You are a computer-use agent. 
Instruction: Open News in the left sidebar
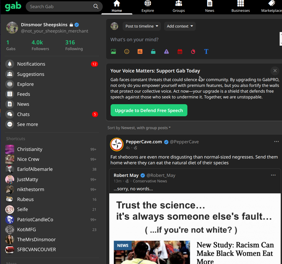tap(52, 104)
